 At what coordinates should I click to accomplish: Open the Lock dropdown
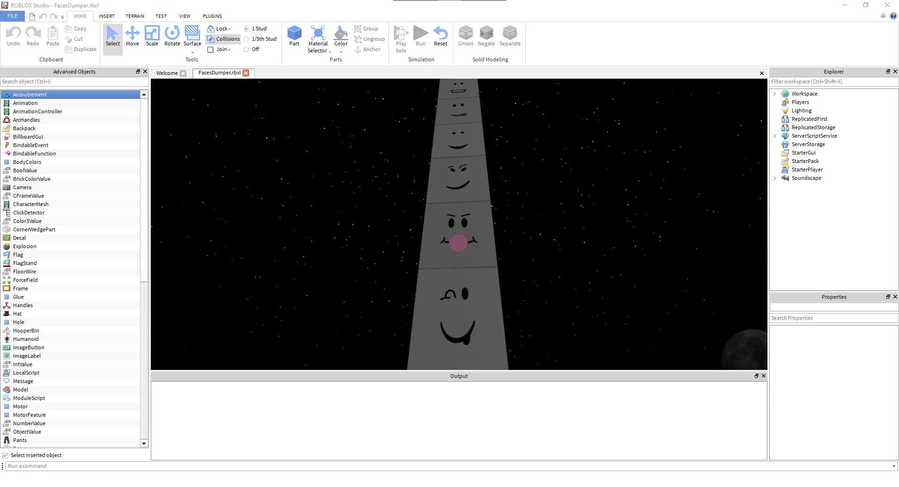[x=221, y=29]
